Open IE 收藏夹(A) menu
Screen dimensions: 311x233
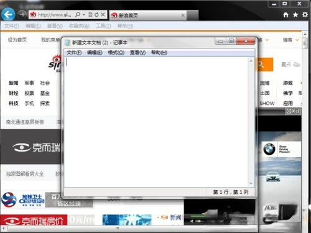point(79,26)
